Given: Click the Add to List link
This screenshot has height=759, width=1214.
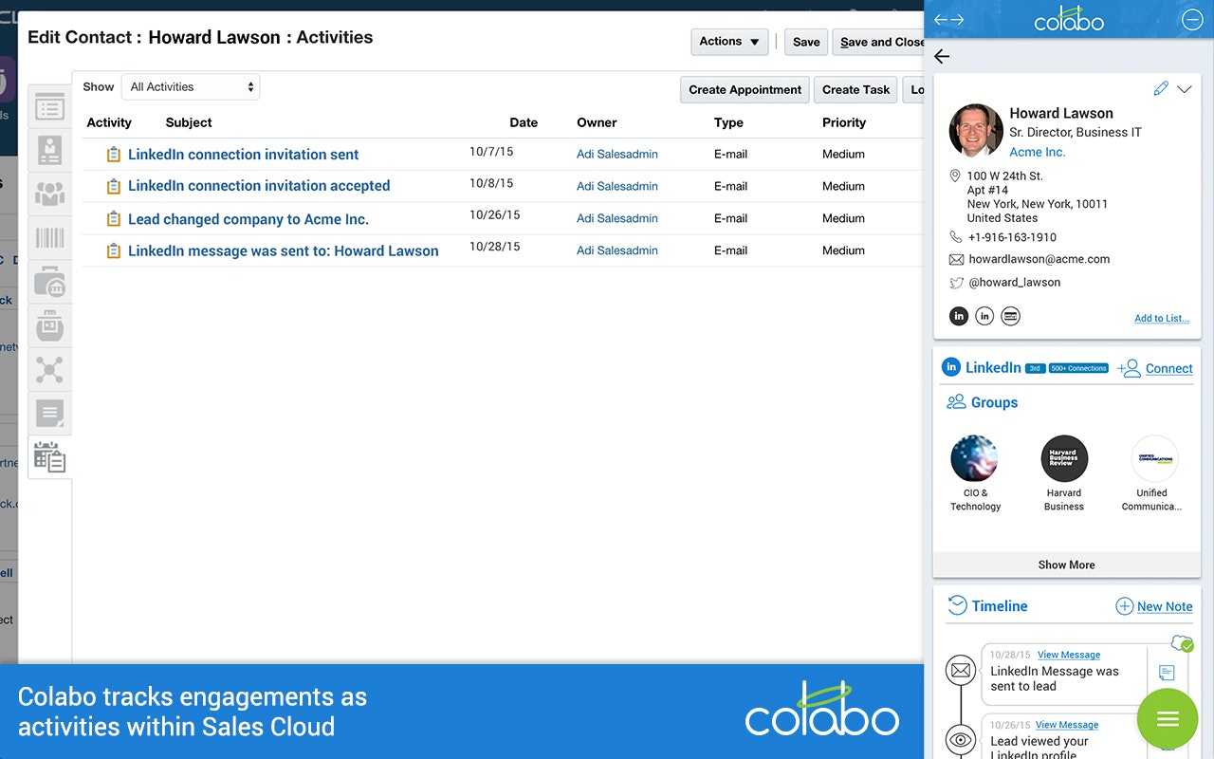Looking at the screenshot, I should point(1162,319).
